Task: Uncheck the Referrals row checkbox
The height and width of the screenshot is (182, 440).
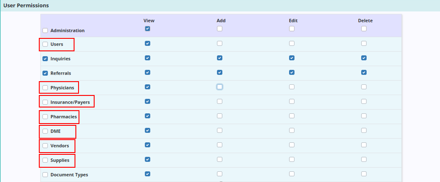Action: coord(45,73)
